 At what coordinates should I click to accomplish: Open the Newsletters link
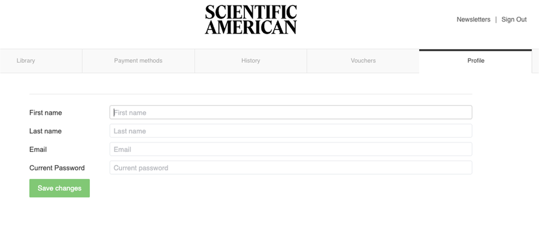pos(473,20)
